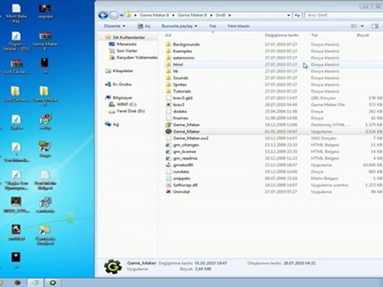
Task: Sort by the Tür column header
Action: pos(314,35)
